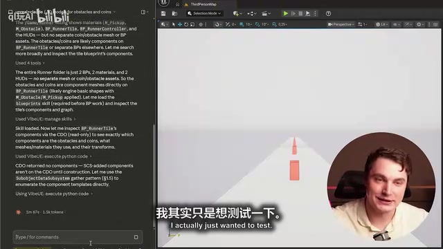This screenshot has width=443, height=249.
Task: Open the Selection Mode dropdown
Action: (205, 13)
